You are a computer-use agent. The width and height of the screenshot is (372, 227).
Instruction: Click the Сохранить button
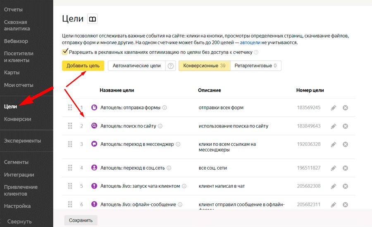click(x=81, y=220)
